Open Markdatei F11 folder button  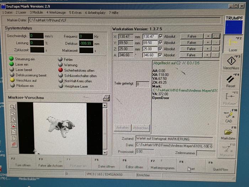pyautogui.click(x=228, y=133)
